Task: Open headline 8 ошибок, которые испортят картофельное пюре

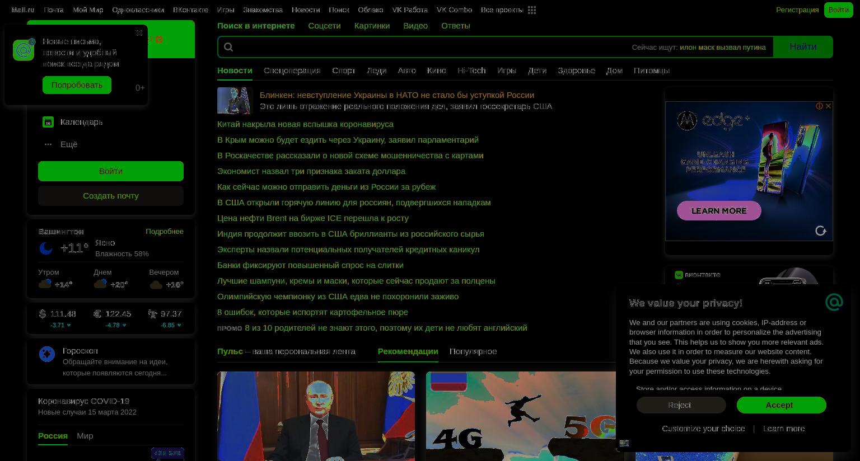Action: point(312,312)
